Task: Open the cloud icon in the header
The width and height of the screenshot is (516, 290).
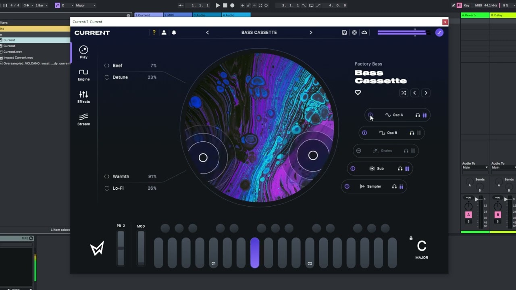Action: 364,33
